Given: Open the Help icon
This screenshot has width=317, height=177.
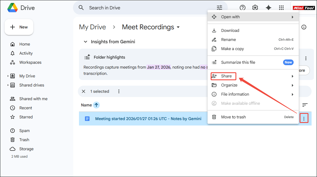Looking at the screenshot, I should point(242,8).
